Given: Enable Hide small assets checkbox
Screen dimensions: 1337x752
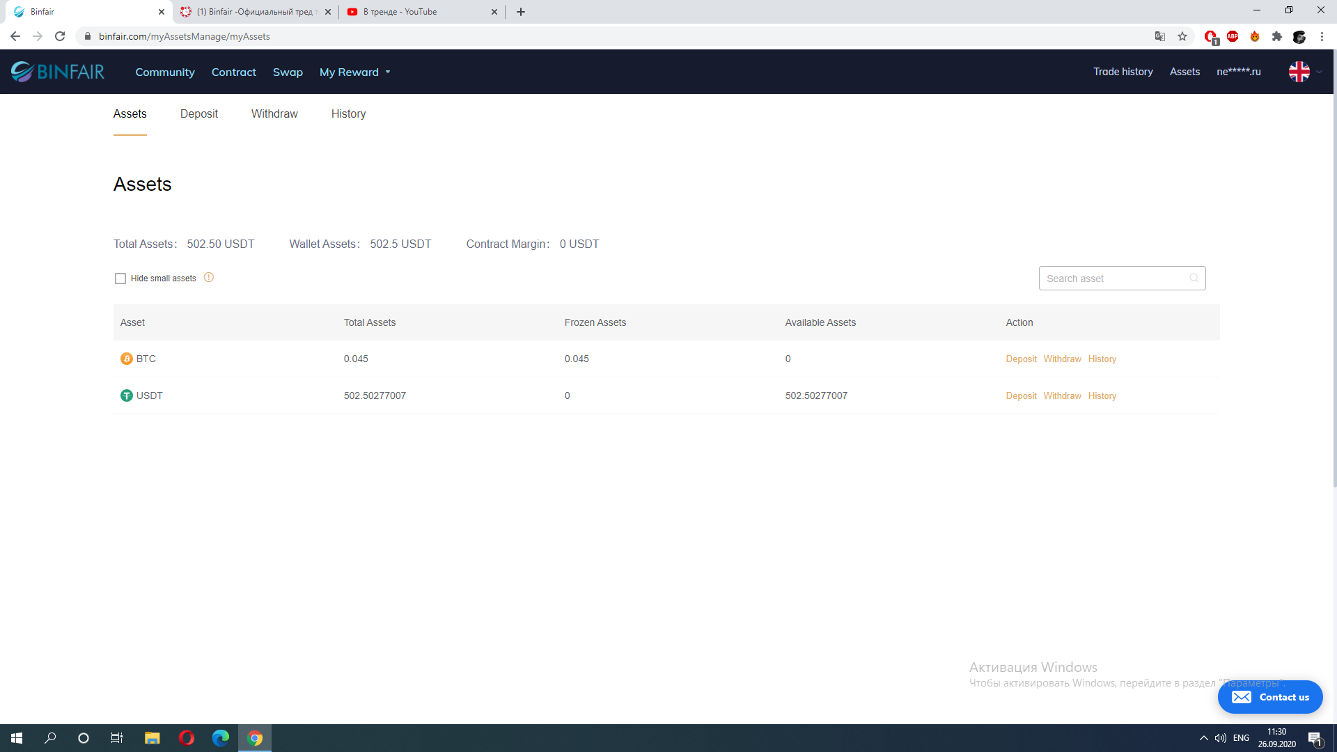Looking at the screenshot, I should 120,279.
